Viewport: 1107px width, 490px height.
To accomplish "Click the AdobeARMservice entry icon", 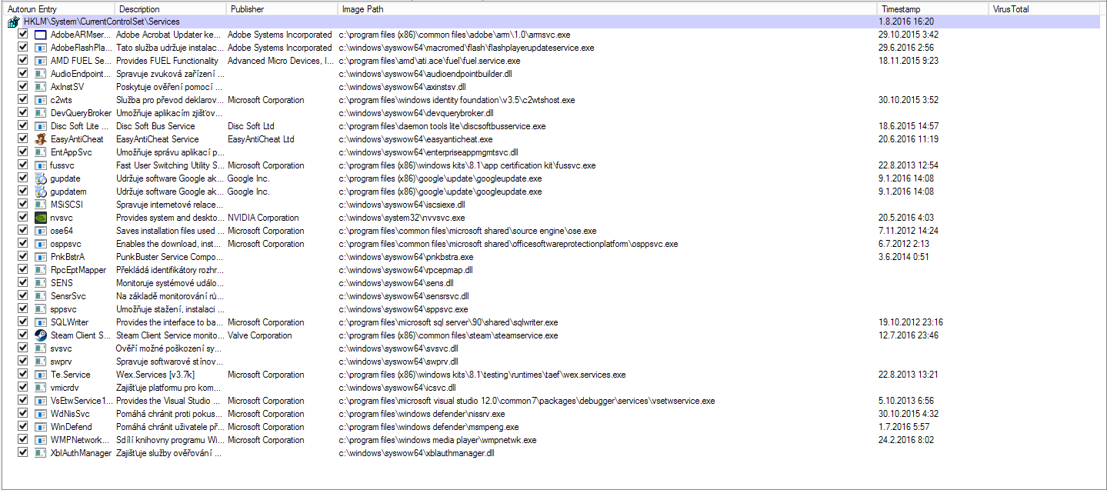I will pyautogui.click(x=41, y=35).
